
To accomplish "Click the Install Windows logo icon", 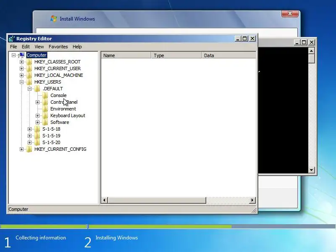I will (x=54, y=18).
